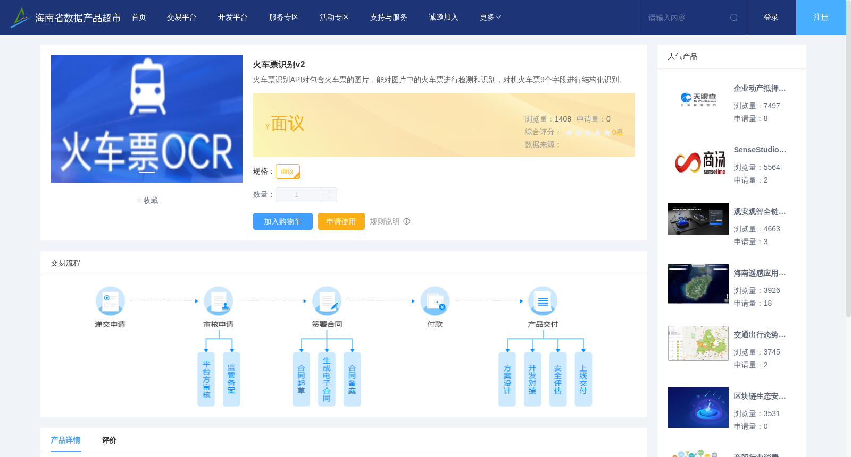Open the 海南遥感应用... product title
Image resolution: width=851 pixels, height=457 pixels.
coord(760,273)
